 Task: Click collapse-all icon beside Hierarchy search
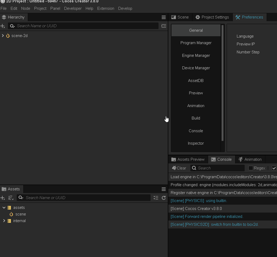pyautogui.click(x=164, y=26)
